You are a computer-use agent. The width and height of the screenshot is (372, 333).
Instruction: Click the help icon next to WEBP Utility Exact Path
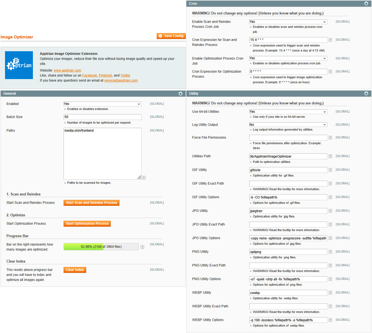330,306
